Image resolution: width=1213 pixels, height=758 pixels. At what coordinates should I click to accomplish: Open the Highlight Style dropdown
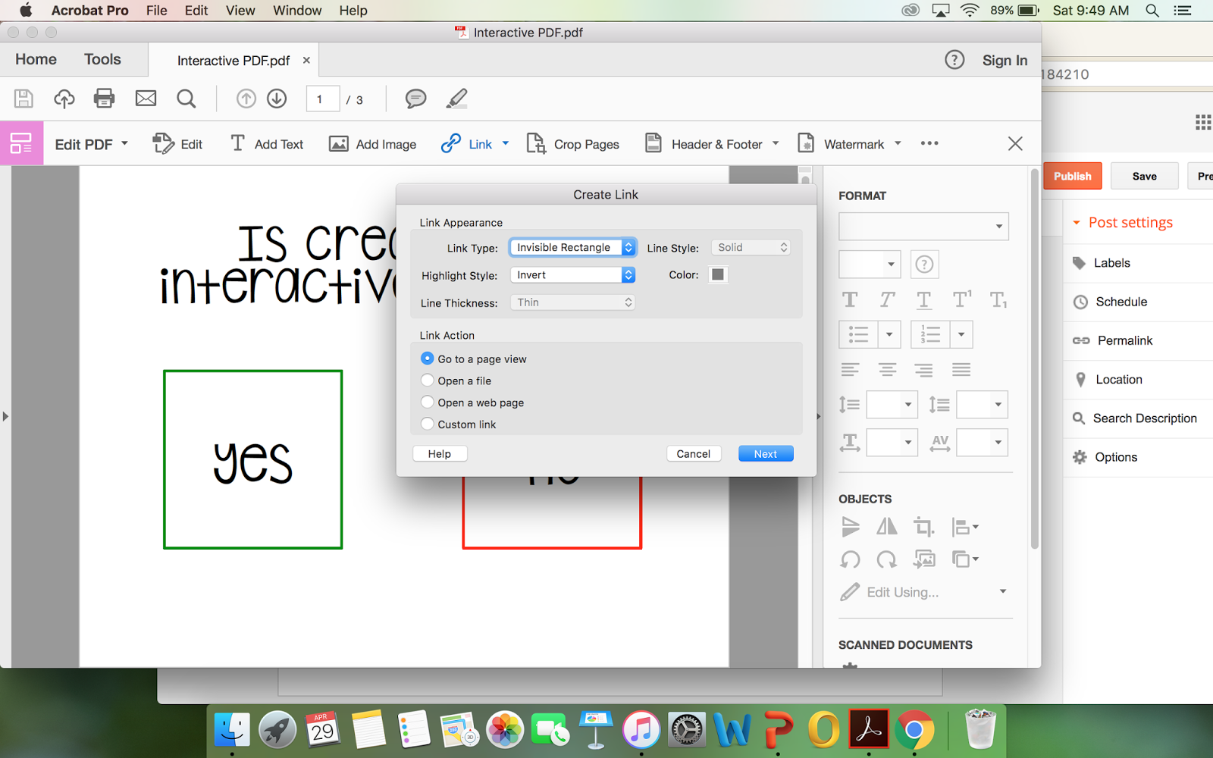pos(572,274)
